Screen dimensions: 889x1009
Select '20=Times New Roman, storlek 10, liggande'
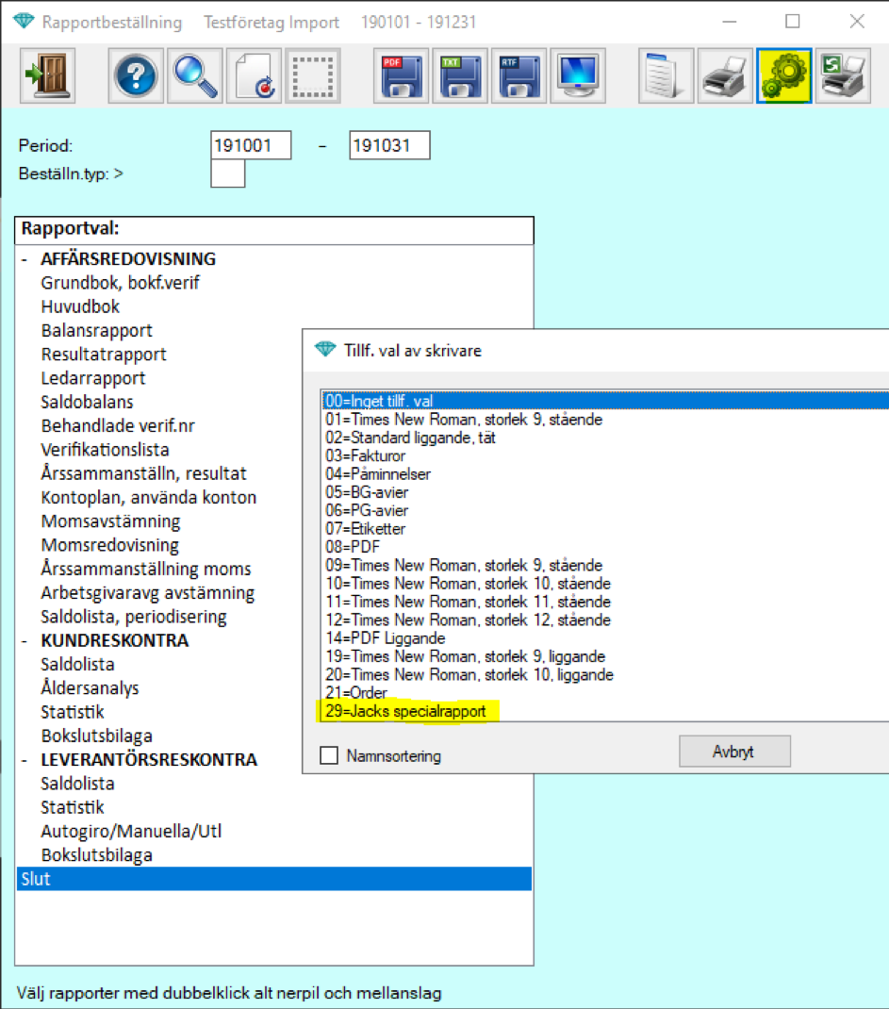469,674
